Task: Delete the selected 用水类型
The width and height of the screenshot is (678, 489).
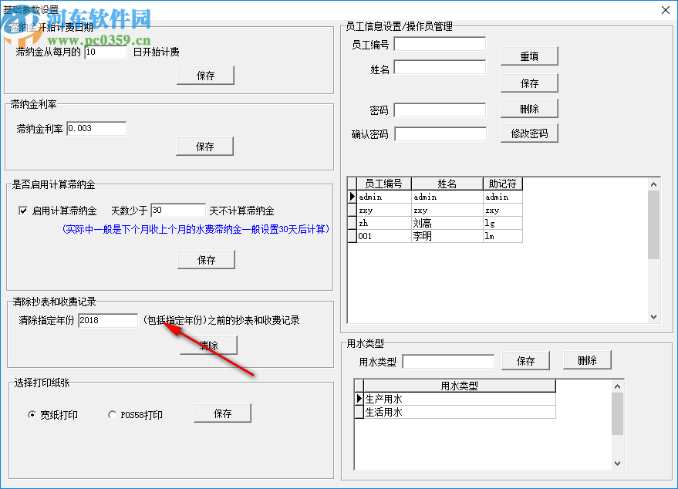Action: [587, 359]
